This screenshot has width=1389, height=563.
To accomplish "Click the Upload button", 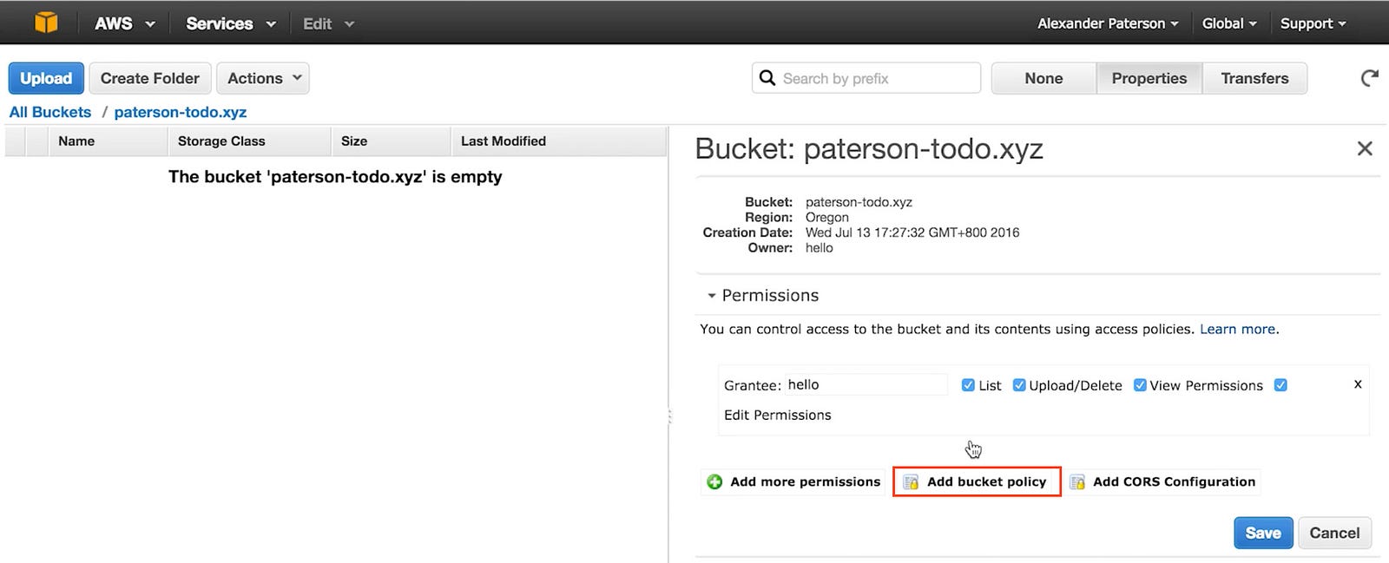I will (x=46, y=78).
